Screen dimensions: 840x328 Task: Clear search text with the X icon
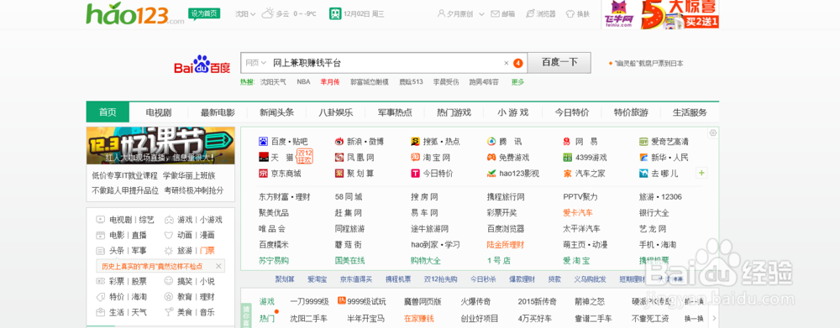click(507, 63)
